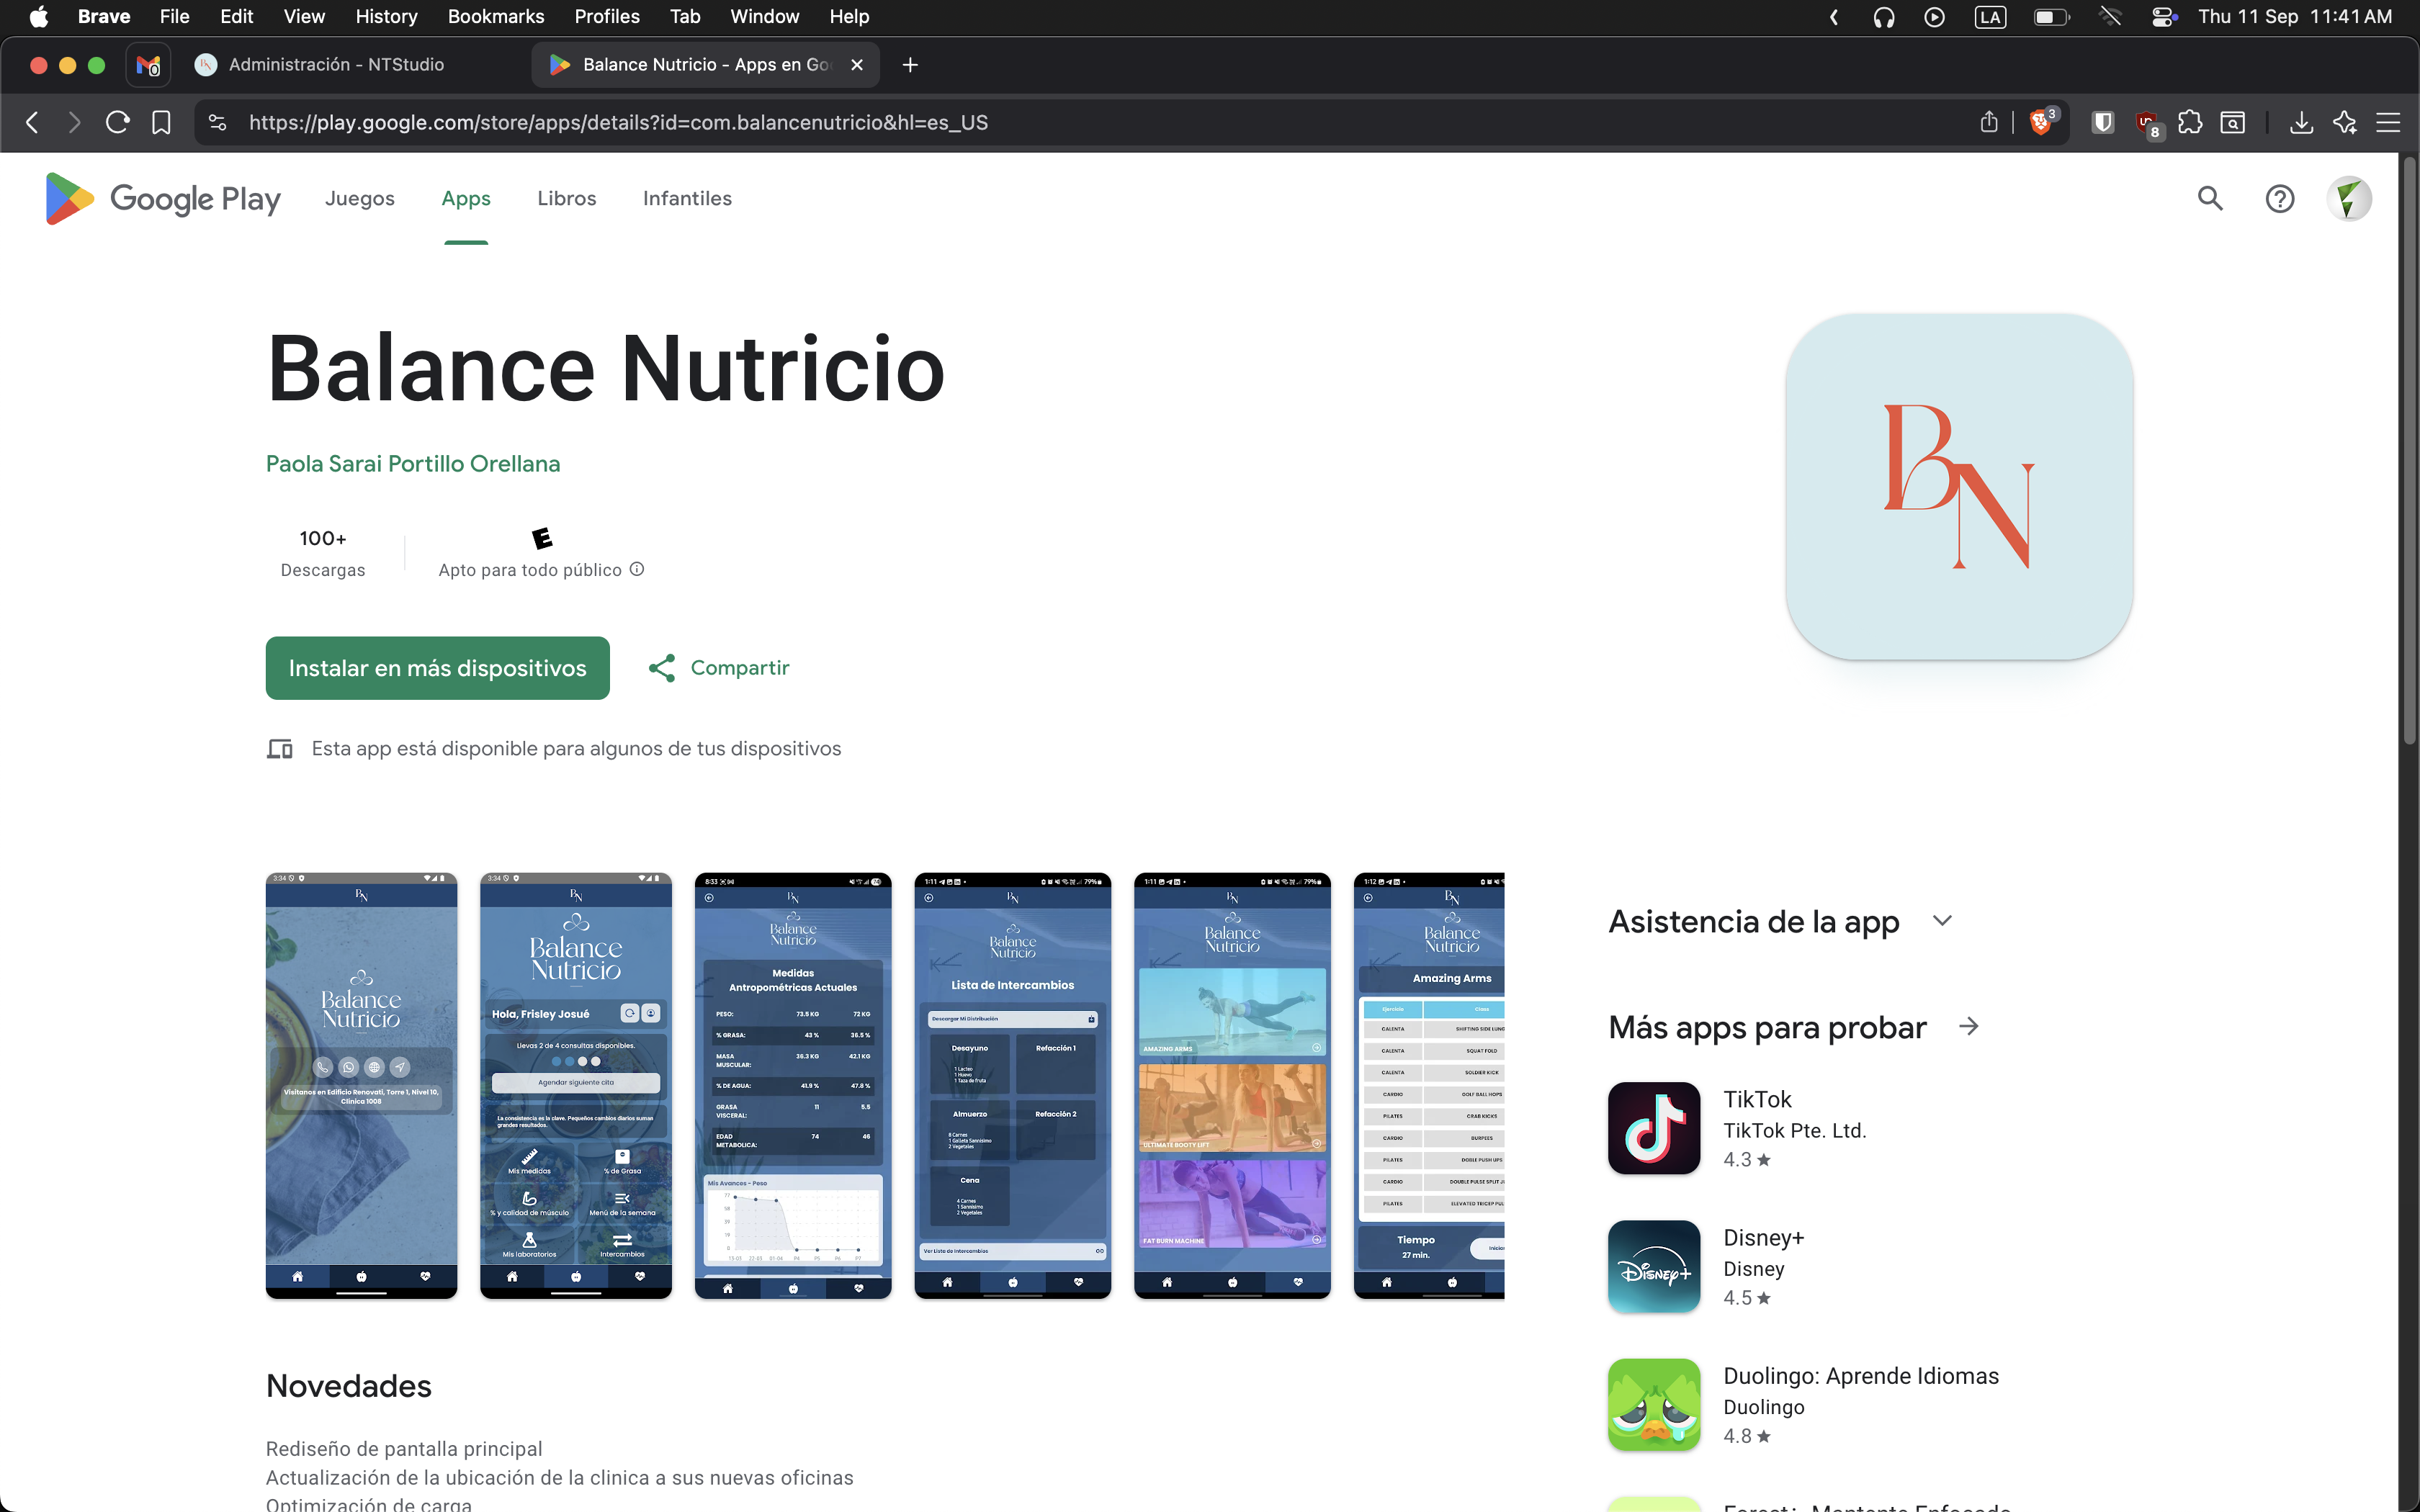Bookmark this page using bookmark icon
The height and width of the screenshot is (1512, 2420).
[161, 122]
